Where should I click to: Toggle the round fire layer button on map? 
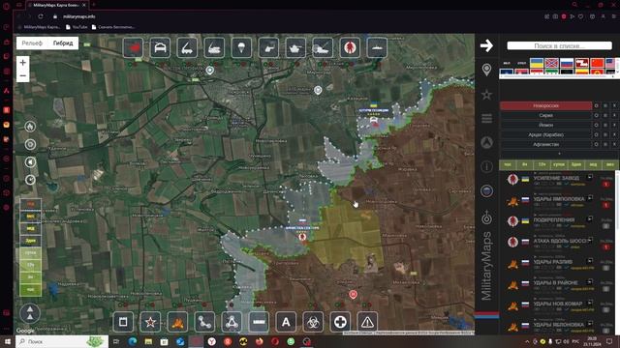pos(30,127)
